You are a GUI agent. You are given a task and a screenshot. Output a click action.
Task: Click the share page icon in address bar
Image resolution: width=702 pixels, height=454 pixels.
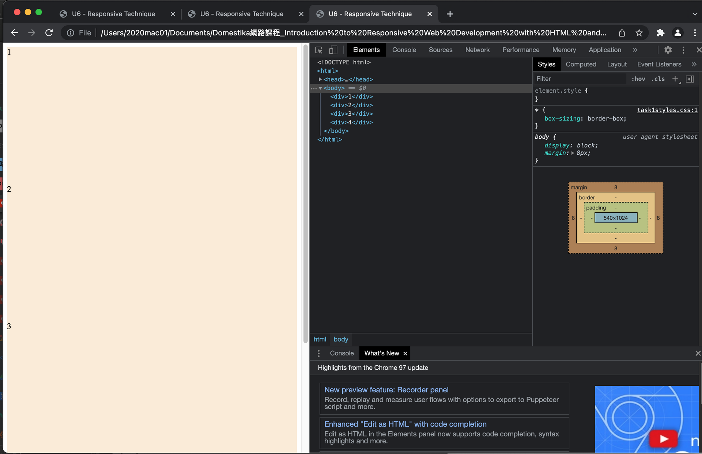point(622,33)
